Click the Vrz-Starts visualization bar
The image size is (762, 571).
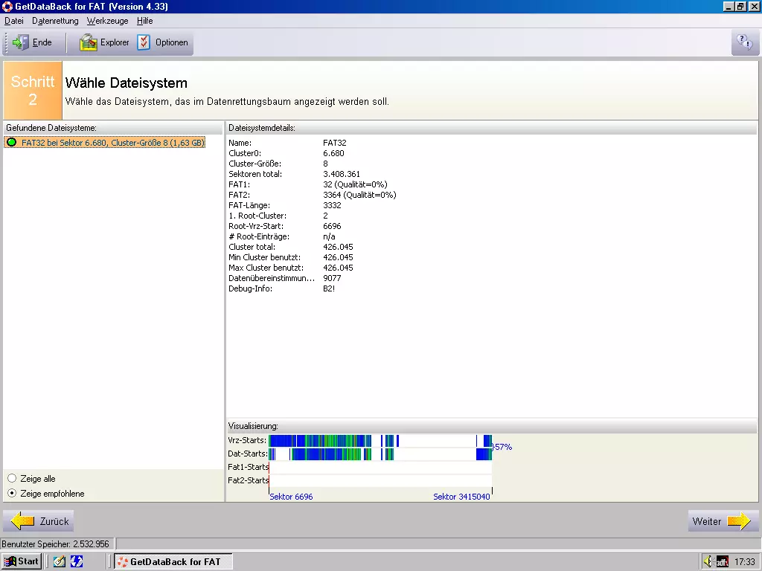(380, 440)
